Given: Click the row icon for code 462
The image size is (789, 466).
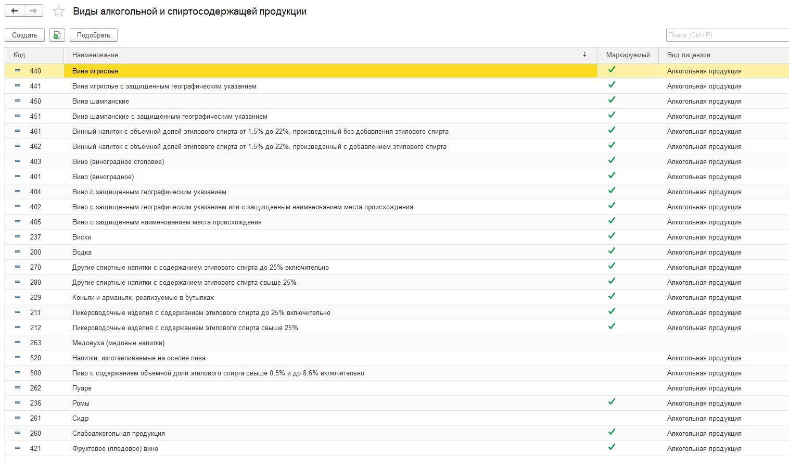Looking at the screenshot, I should [18, 146].
